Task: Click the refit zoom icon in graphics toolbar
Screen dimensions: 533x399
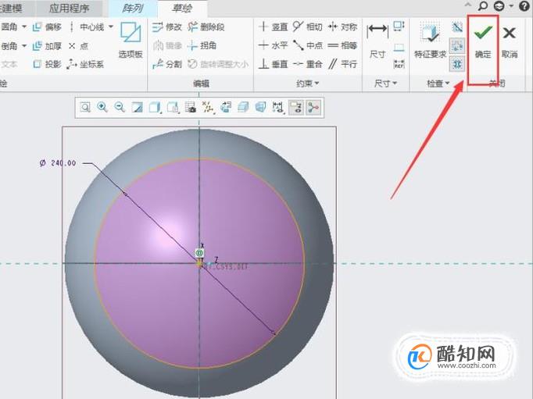Action: point(85,108)
